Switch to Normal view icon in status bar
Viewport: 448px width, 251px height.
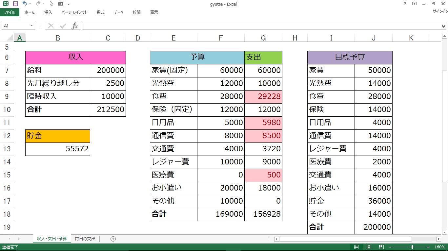pos(356,247)
